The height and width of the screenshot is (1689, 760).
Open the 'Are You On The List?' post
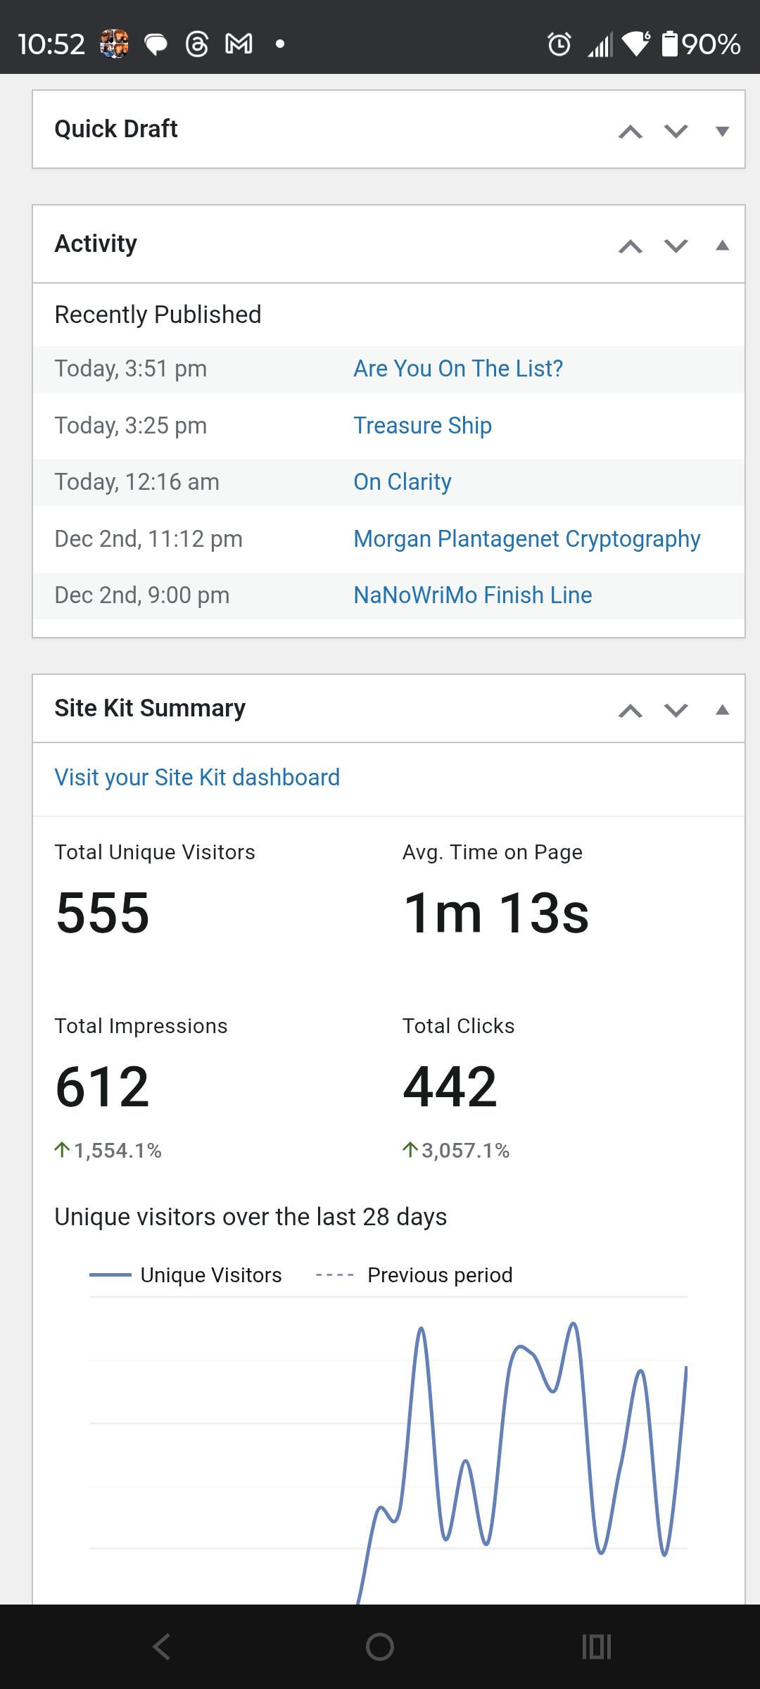pyautogui.click(x=458, y=369)
